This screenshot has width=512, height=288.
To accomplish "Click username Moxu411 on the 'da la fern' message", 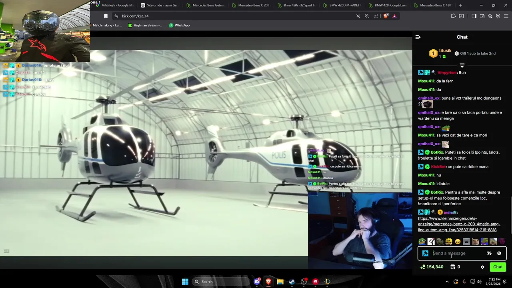I will pyautogui.click(x=426, y=81).
